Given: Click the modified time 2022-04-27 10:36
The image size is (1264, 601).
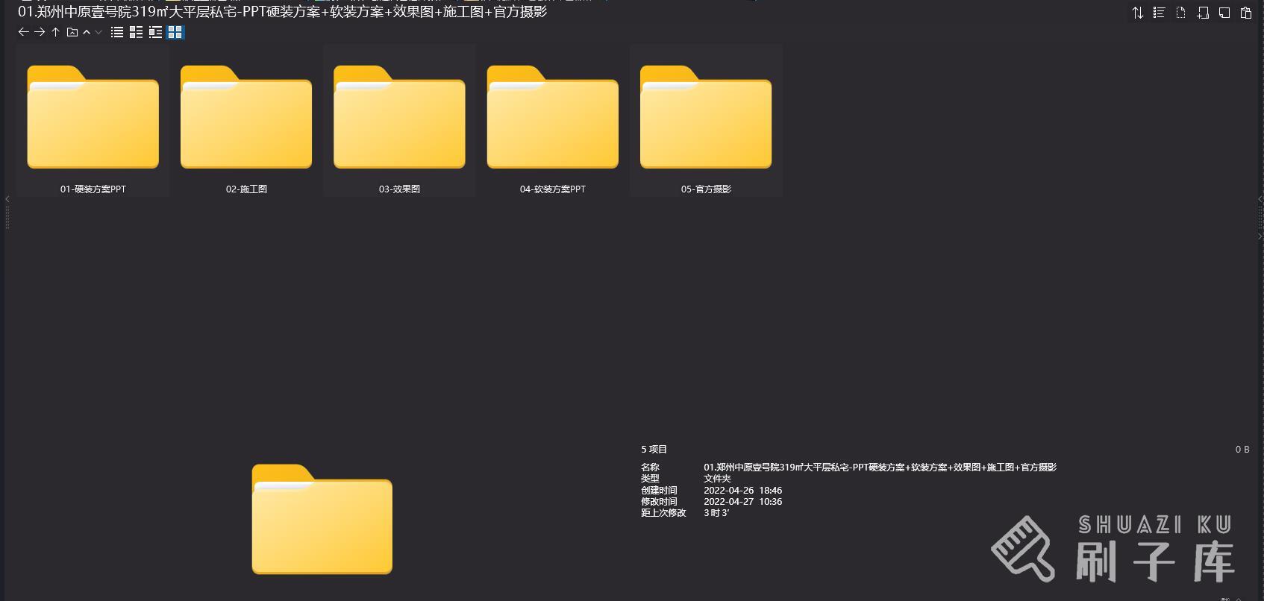Looking at the screenshot, I should [742, 502].
